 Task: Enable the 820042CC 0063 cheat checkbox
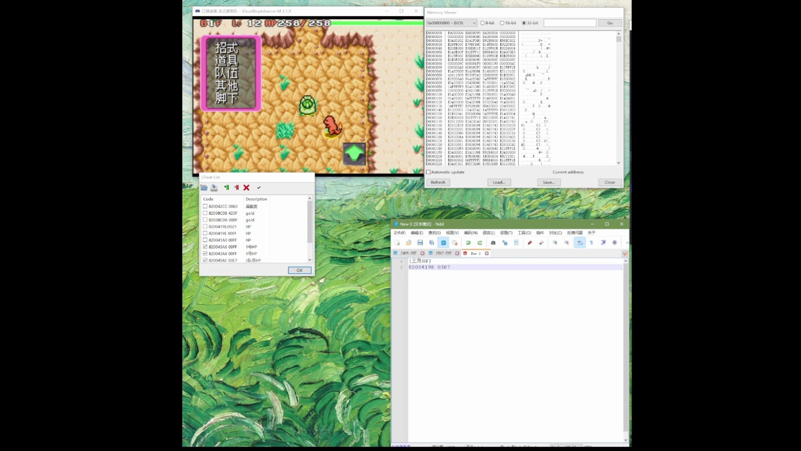(x=205, y=206)
